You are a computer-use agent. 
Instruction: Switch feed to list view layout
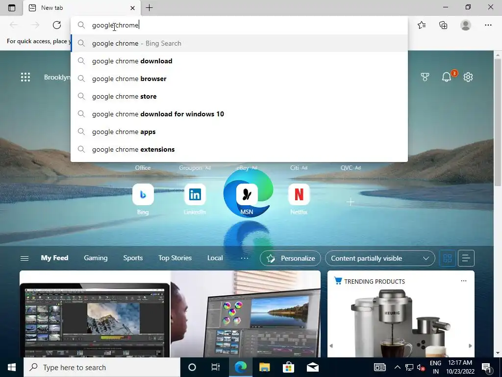click(466, 258)
